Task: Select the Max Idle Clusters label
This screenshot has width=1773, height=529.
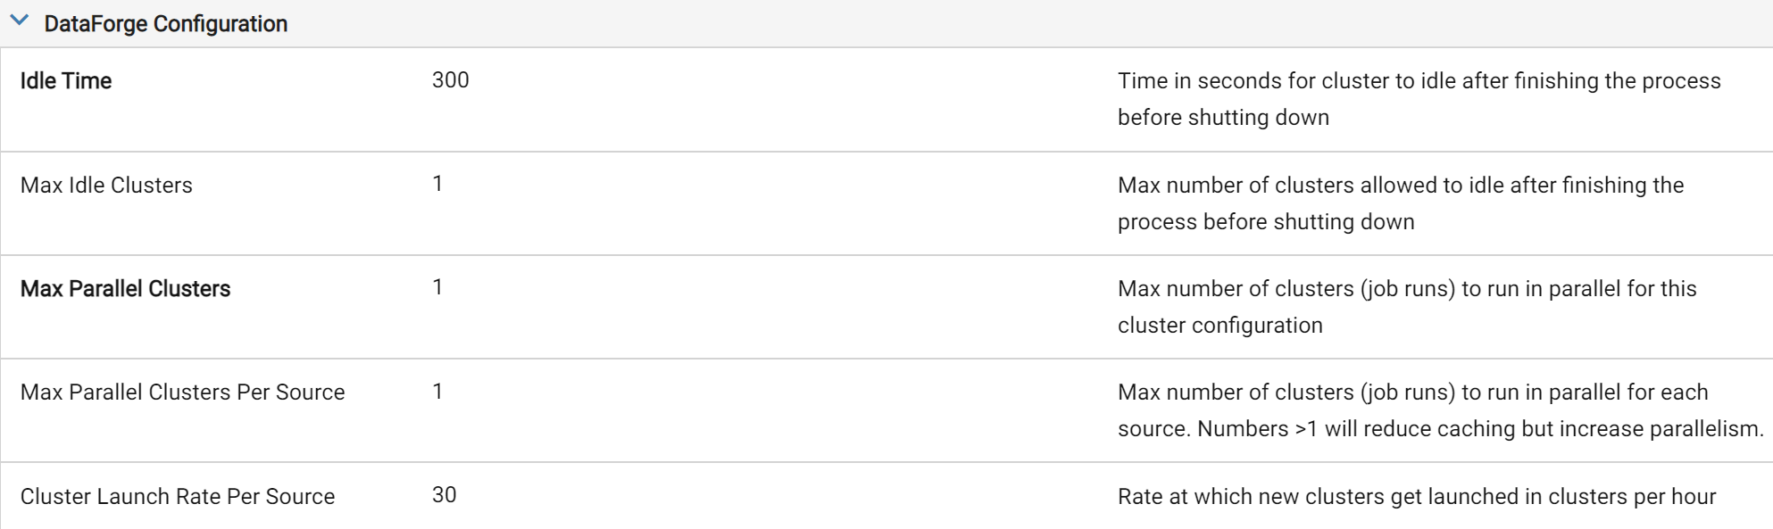Action: coord(106,185)
